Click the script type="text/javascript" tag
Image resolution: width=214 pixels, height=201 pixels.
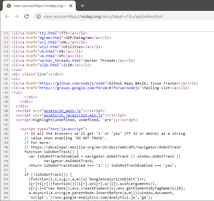(53, 129)
